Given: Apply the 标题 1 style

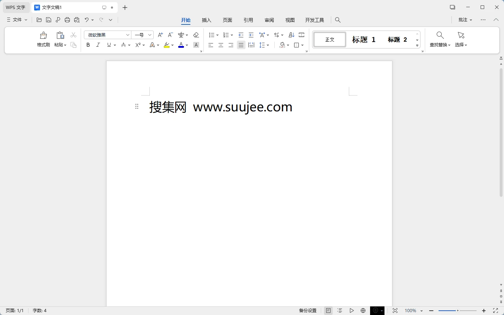Looking at the screenshot, I should tap(364, 40).
